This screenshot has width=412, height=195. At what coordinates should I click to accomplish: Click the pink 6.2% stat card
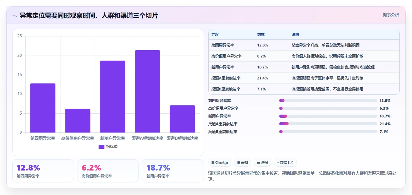pyautogui.click(x=108, y=171)
